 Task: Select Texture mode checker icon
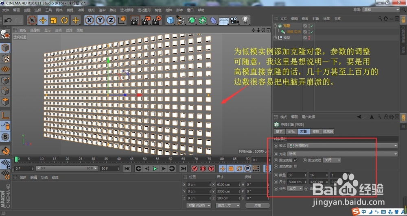pos(5,59)
